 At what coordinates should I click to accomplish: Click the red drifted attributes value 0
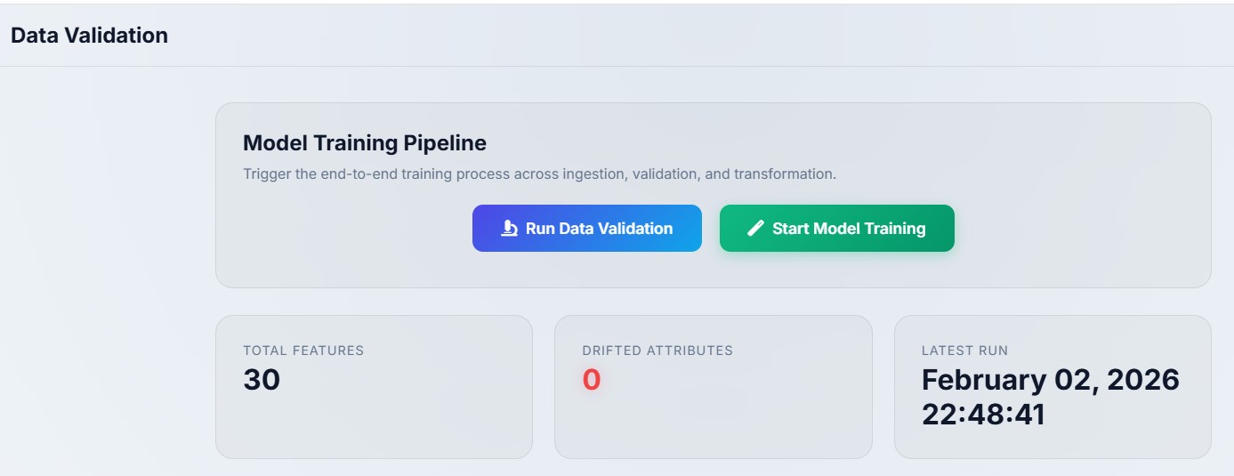592,380
